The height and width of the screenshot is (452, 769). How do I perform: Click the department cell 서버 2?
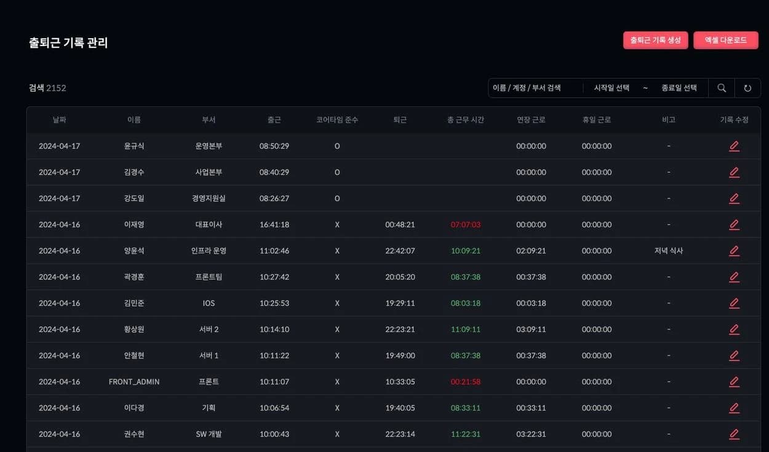[209, 329]
